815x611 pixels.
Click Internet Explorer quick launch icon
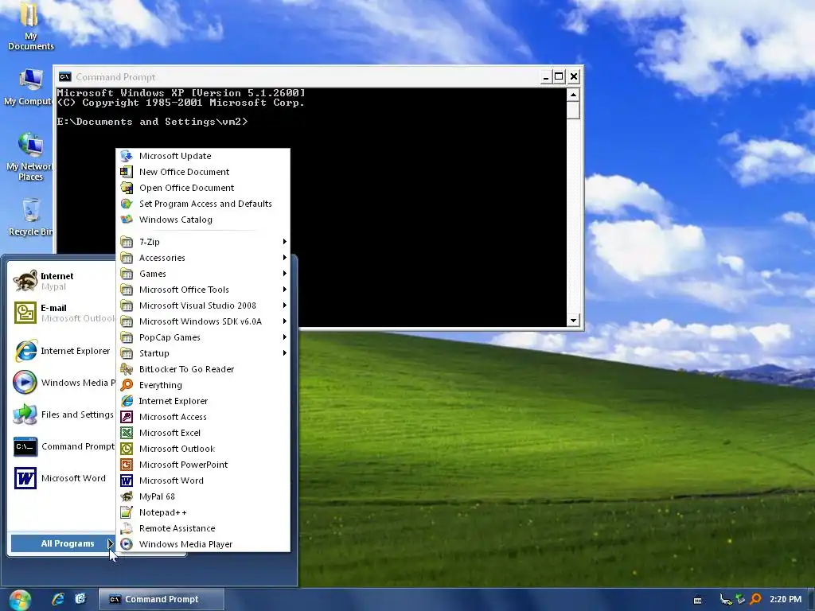coord(57,599)
